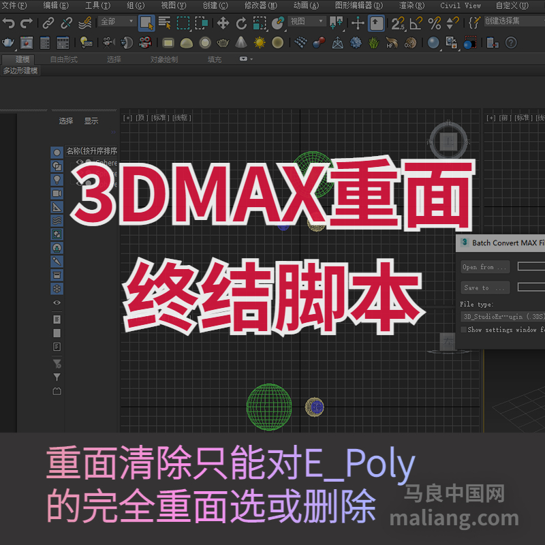Click the green grass icon
The height and width of the screenshot is (545, 545).
373,43
